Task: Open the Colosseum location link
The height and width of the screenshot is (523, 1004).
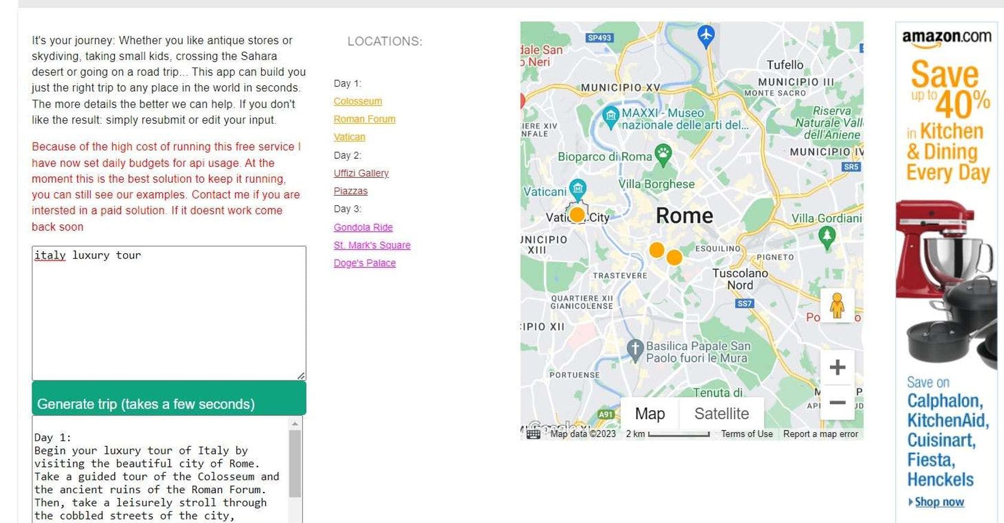Action: [357, 101]
